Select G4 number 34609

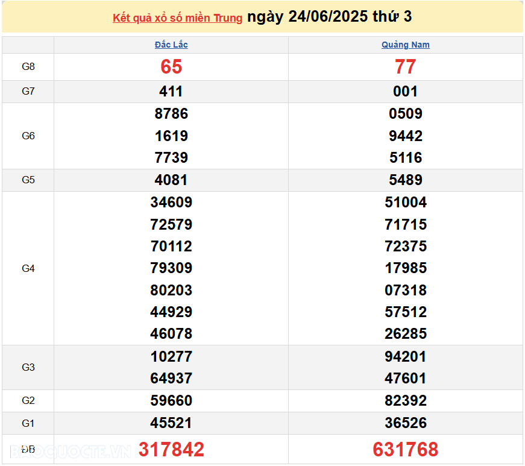pyautogui.click(x=171, y=202)
